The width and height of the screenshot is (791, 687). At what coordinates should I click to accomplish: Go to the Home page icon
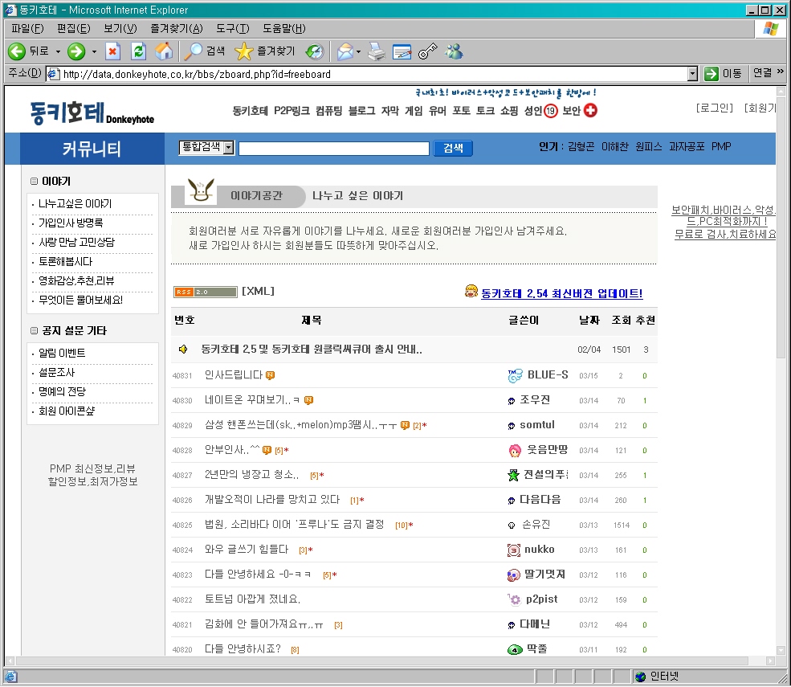[x=163, y=51]
